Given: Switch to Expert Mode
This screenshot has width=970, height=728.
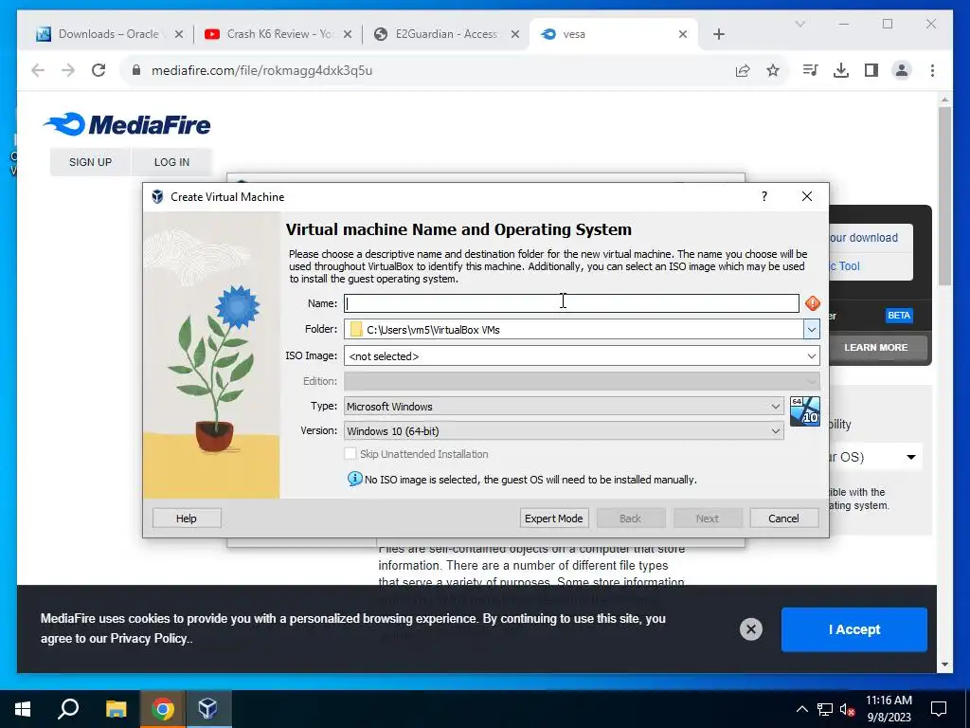Looking at the screenshot, I should click(553, 519).
